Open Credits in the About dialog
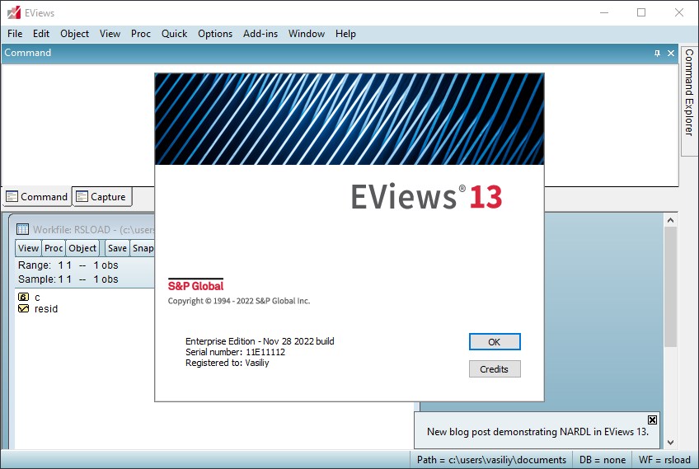 point(495,369)
